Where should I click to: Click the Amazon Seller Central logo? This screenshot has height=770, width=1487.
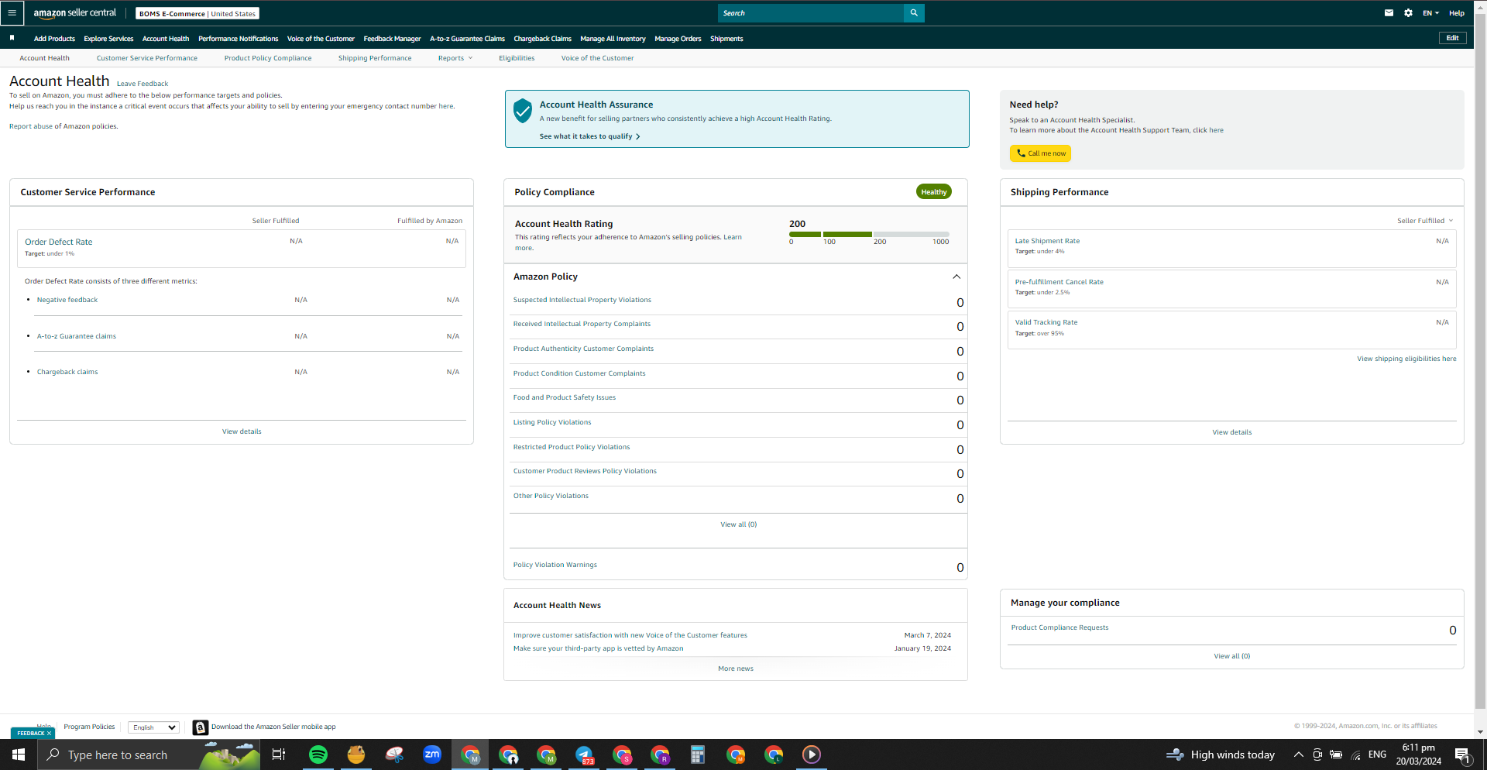tap(75, 13)
